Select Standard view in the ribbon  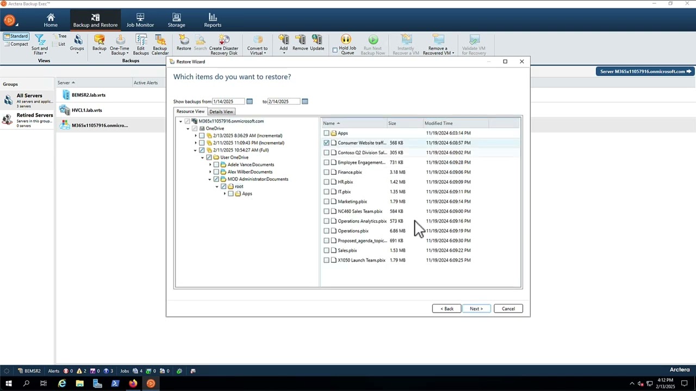[16, 36]
